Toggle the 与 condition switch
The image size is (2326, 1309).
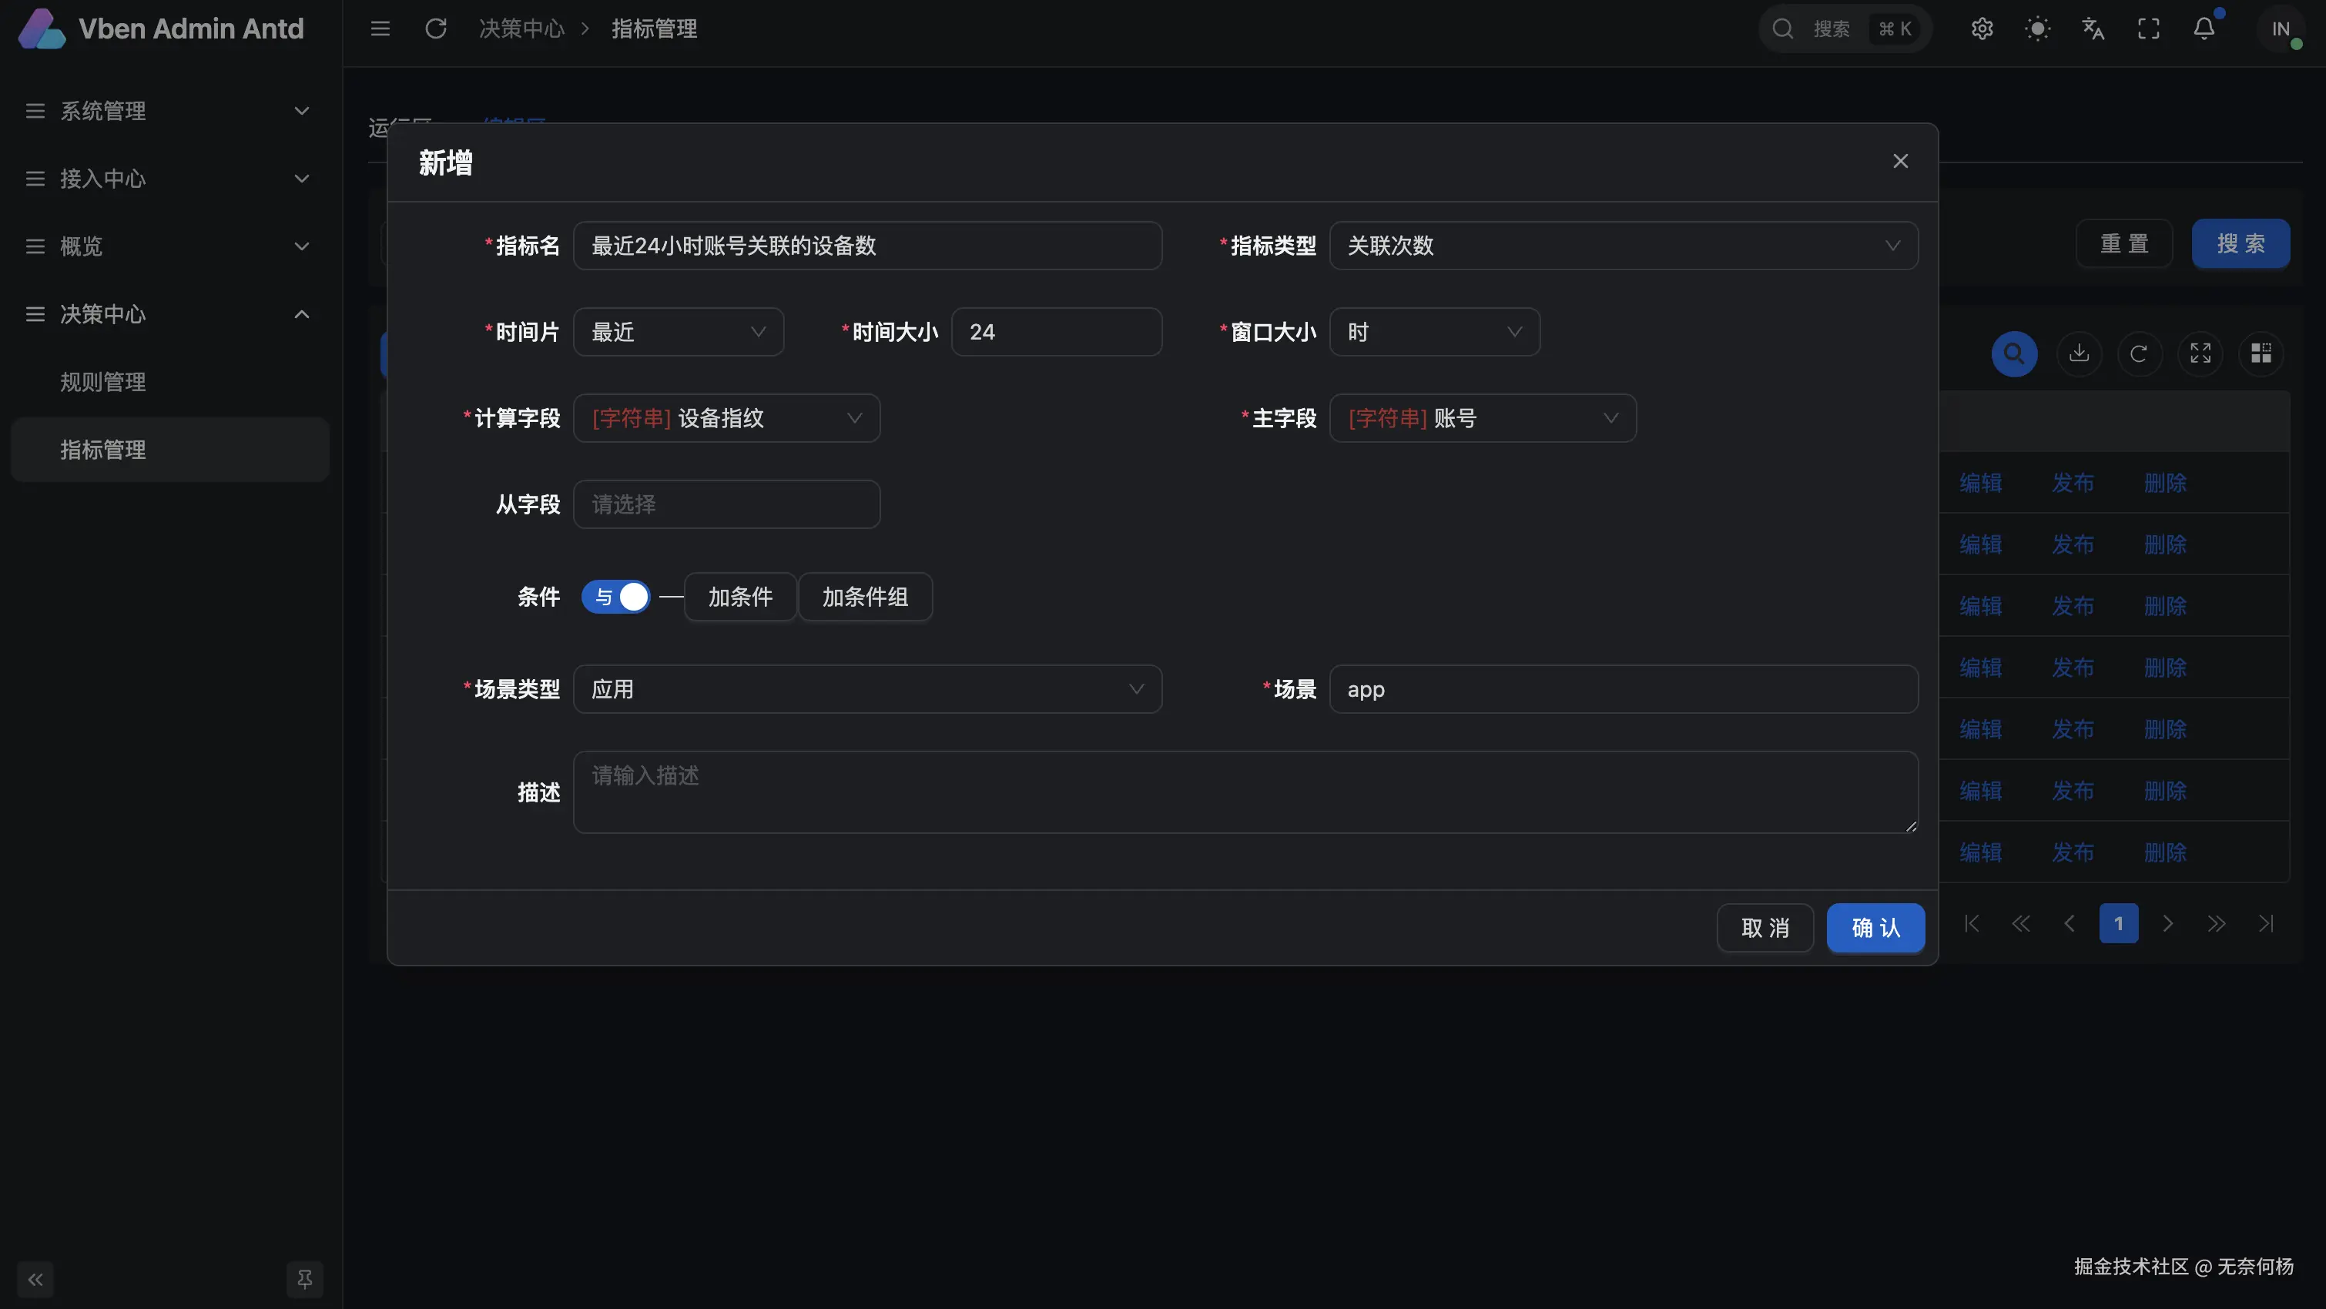tap(616, 597)
